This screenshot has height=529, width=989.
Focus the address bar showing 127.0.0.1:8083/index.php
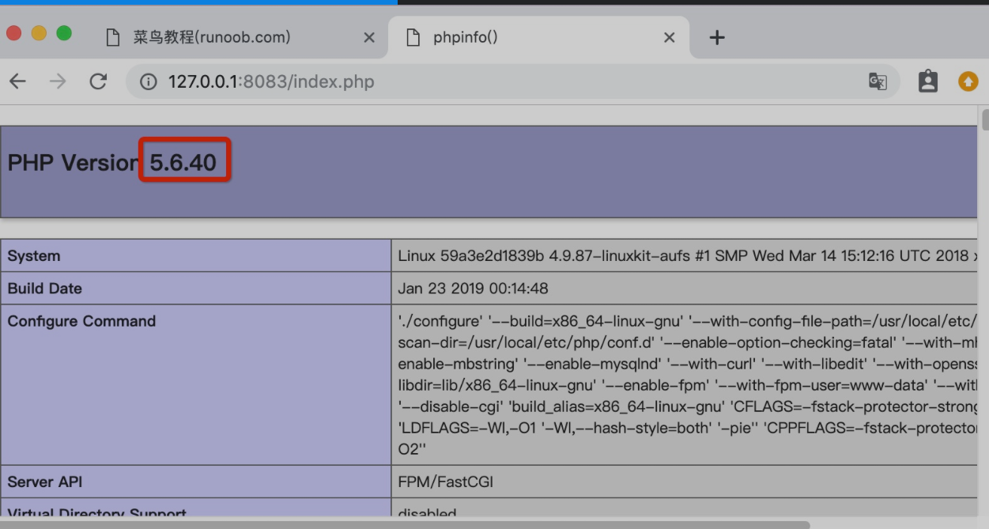(x=512, y=81)
